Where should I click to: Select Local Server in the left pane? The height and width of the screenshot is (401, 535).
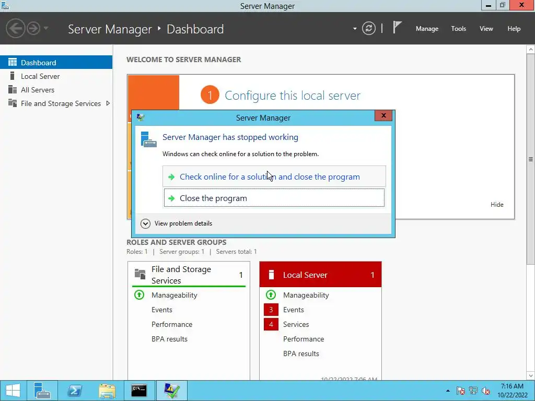[56, 76]
